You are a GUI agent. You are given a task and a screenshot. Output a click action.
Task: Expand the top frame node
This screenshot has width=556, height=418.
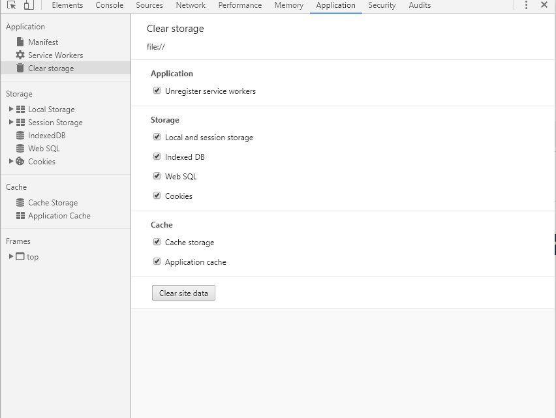(x=11, y=256)
